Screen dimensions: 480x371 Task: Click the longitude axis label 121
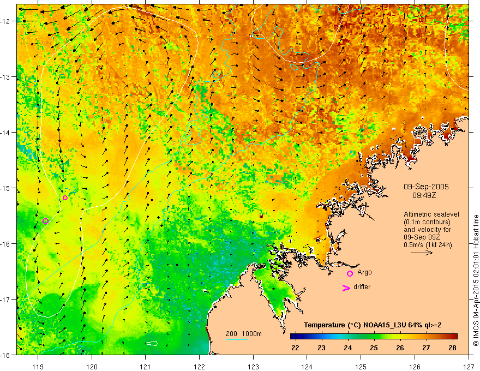[x=146, y=367]
